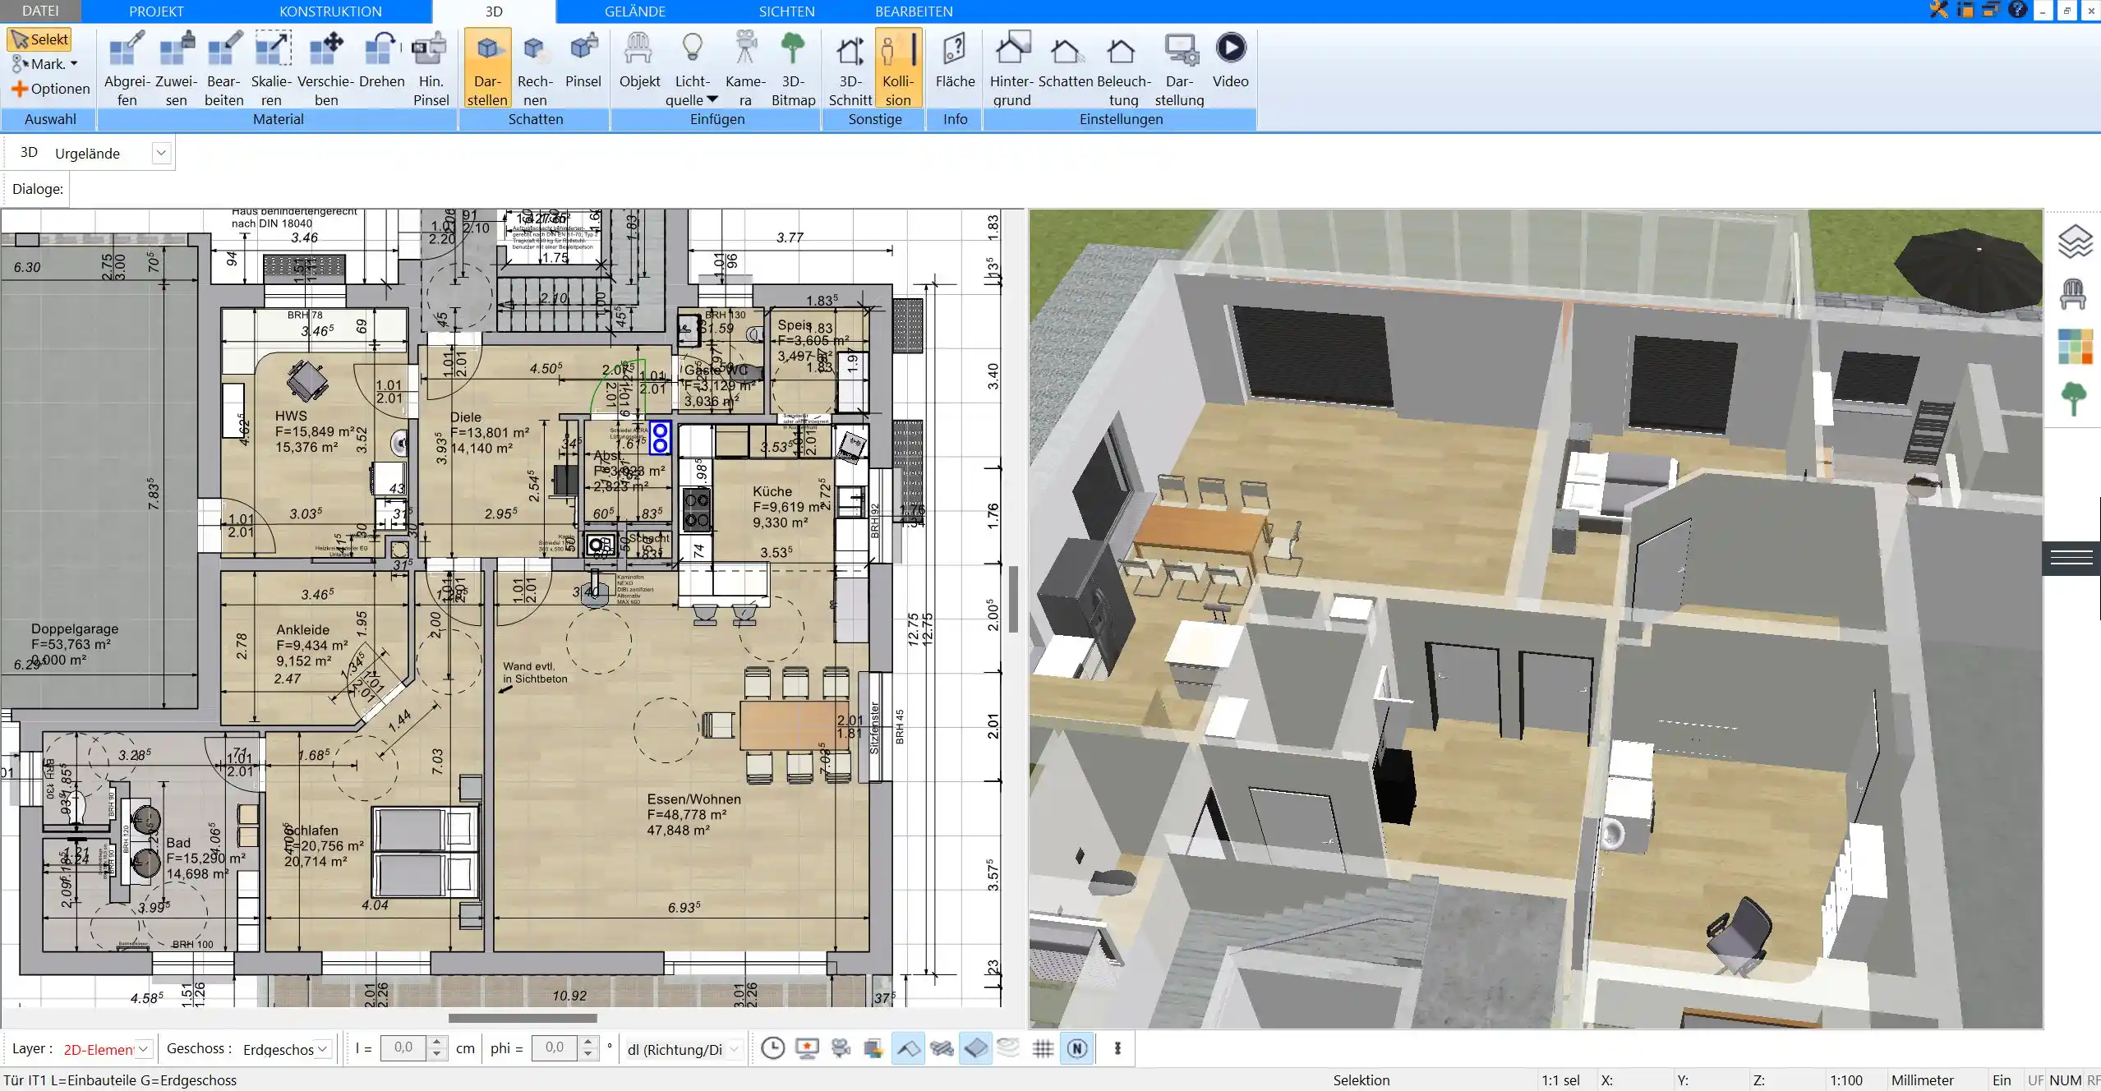Click the Material group label
Screen dimensions: 2101x1091
(x=278, y=119)
